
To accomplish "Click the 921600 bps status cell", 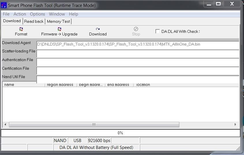I will pyautogui.click(x=99, y=141).
